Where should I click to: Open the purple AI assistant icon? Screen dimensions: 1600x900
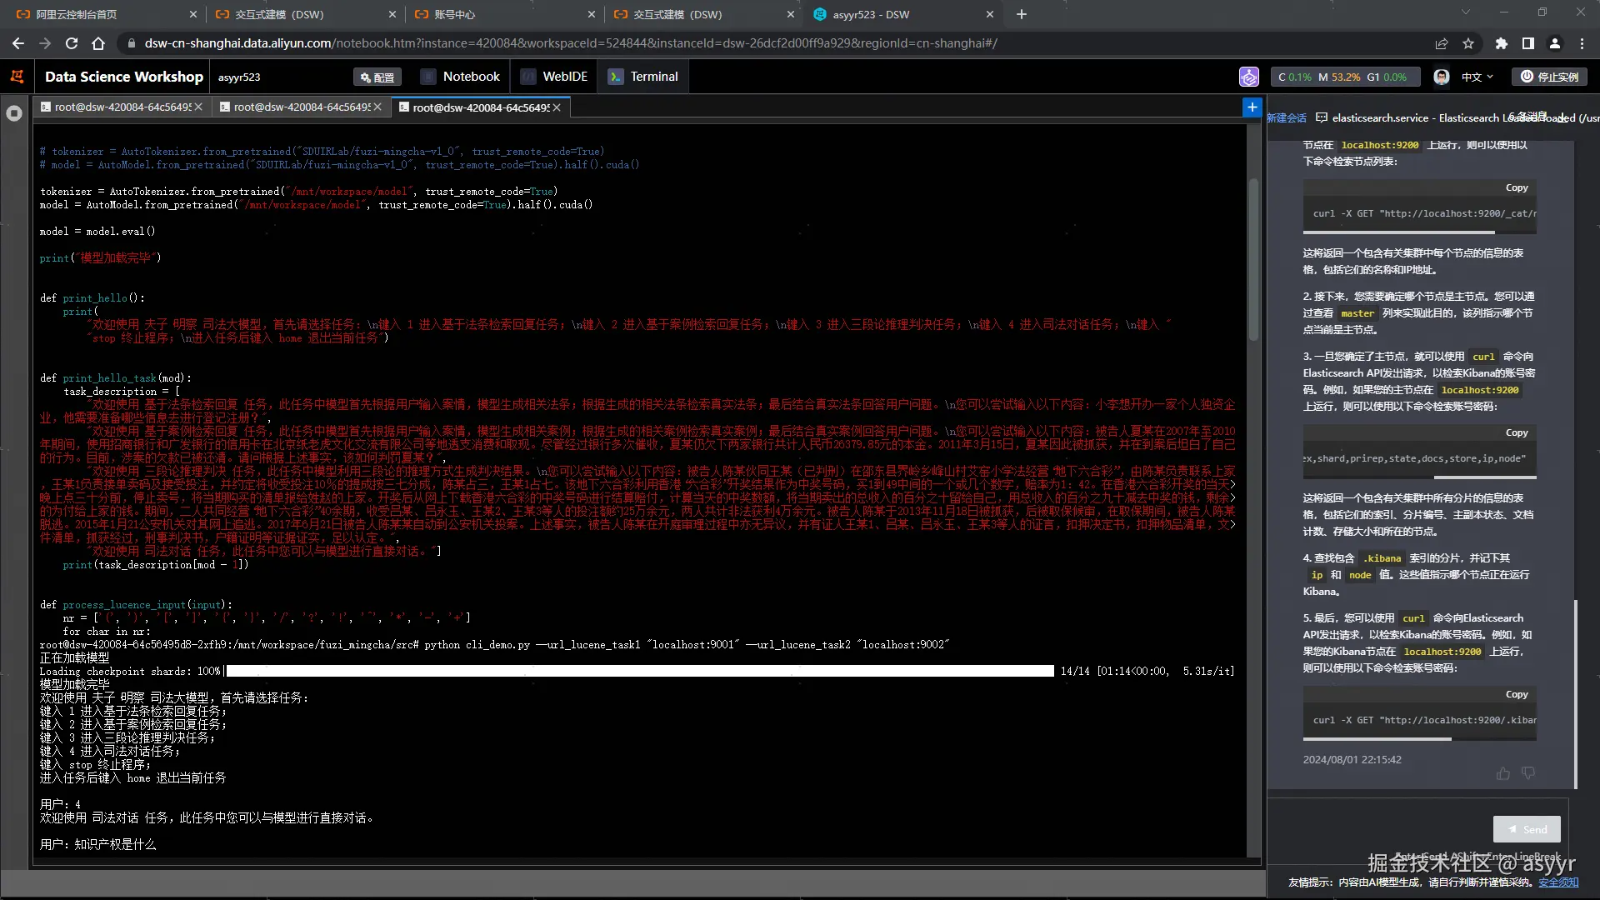click(1248, 77)
